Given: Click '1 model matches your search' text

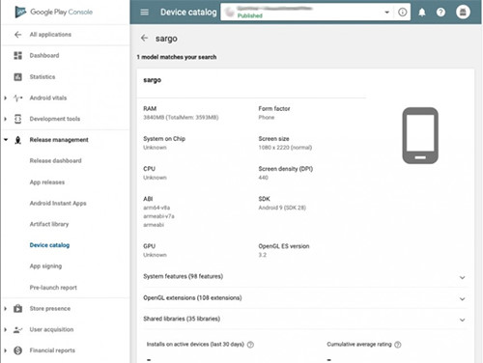Looking at the screenshot, I should click(177, 57).
